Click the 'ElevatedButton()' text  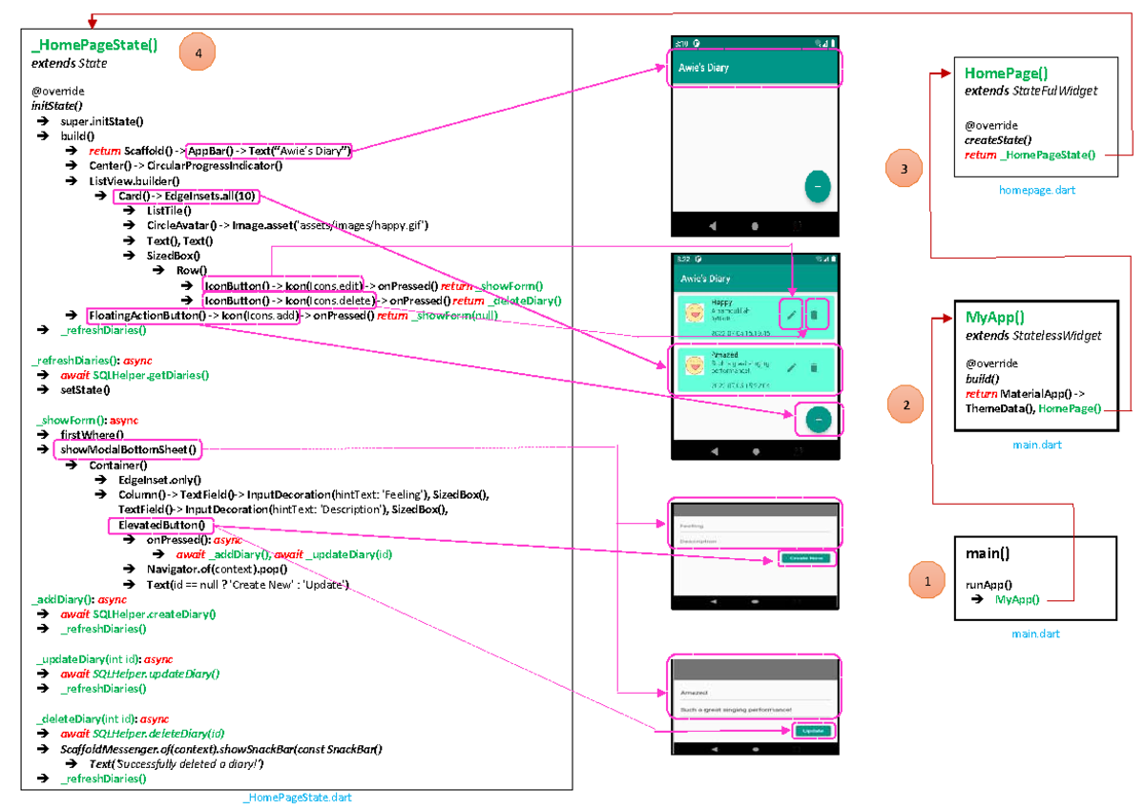tap(161, 525)
